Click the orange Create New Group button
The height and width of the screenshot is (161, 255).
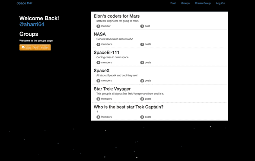(x=35, y=47)
